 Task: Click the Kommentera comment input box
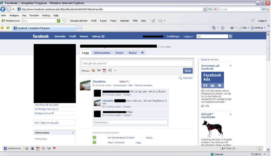[131, 122]
